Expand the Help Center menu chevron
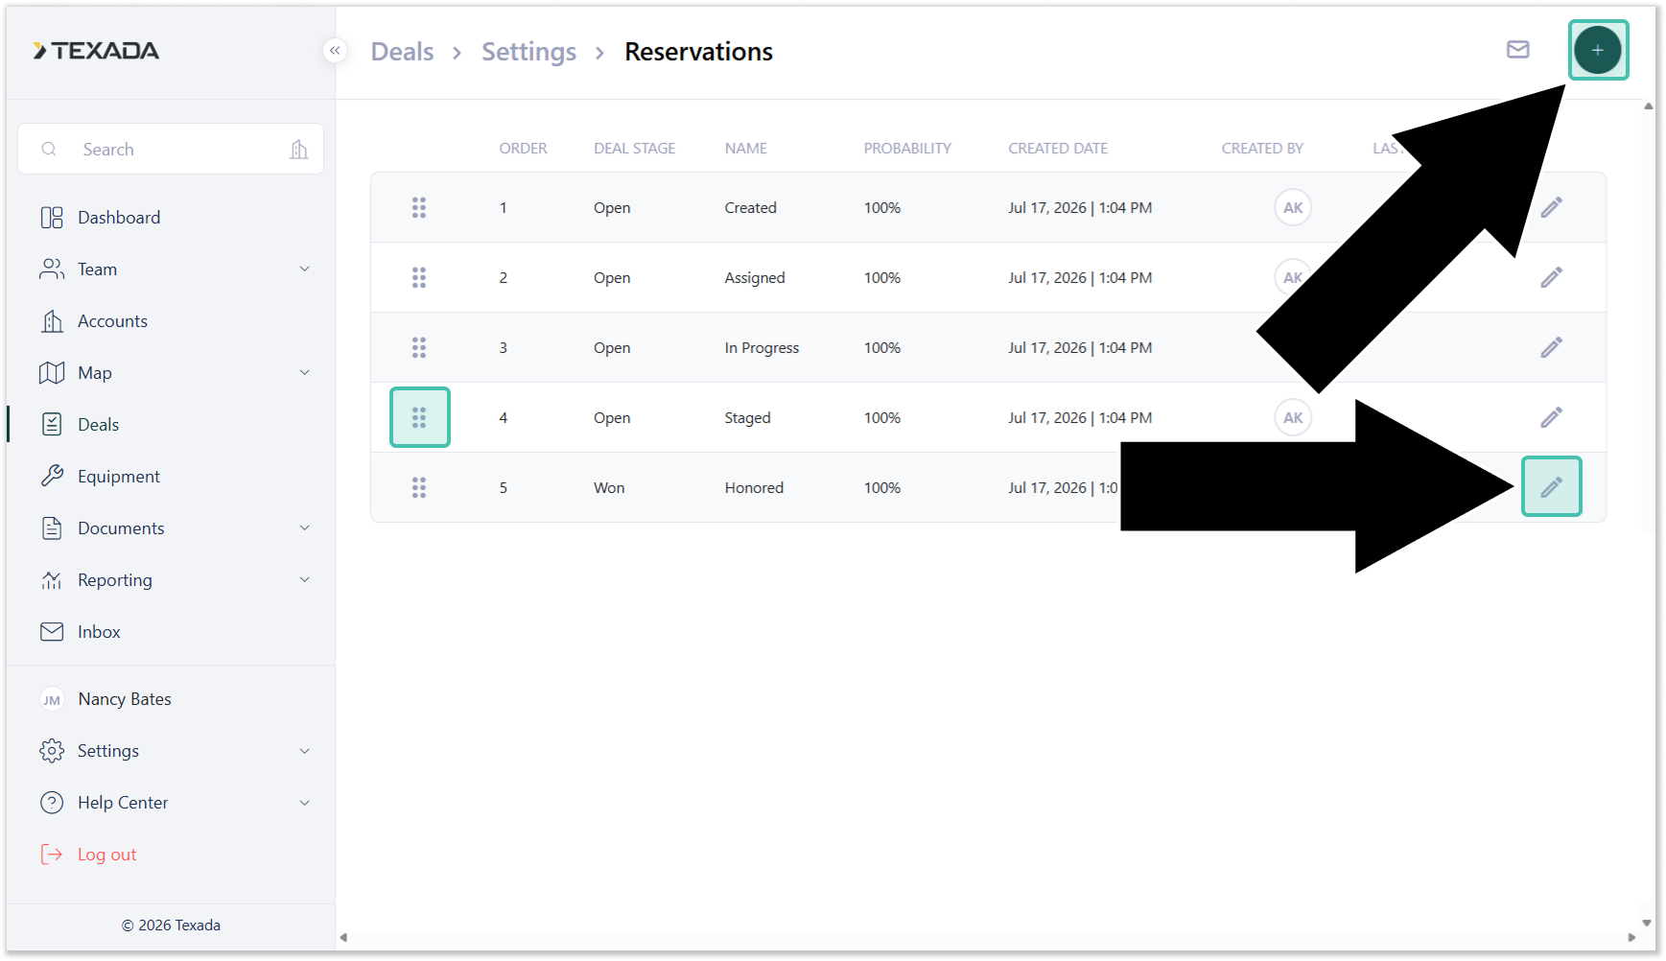 pyautogui.click(x=305, y=803)
